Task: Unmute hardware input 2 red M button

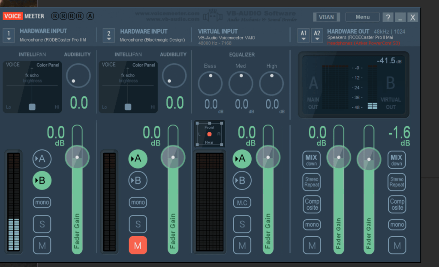Action: click(x=138, y=245)
